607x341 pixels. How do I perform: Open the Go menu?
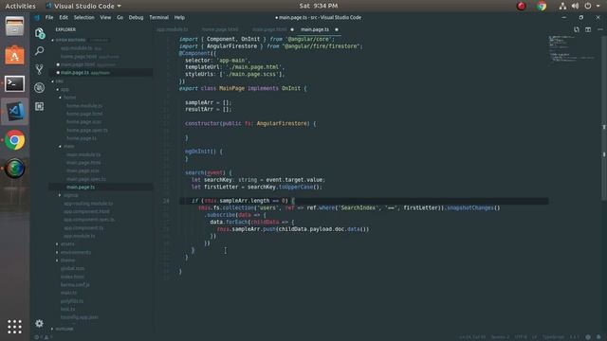point(120,17)
